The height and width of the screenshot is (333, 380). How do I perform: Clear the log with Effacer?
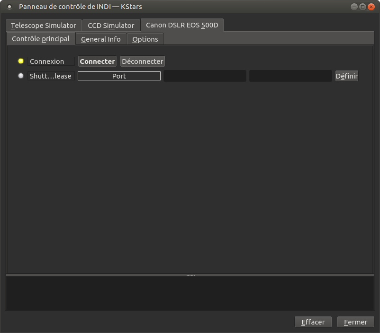pyautogui.click(x=313, y=322)
